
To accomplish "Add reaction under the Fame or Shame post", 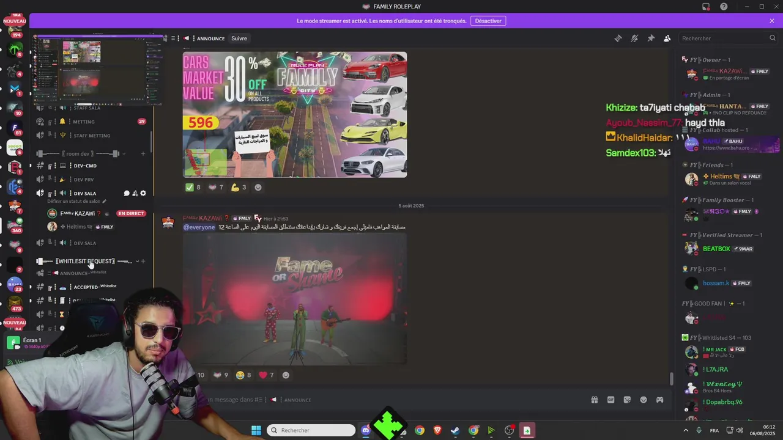I will (286, 375).
